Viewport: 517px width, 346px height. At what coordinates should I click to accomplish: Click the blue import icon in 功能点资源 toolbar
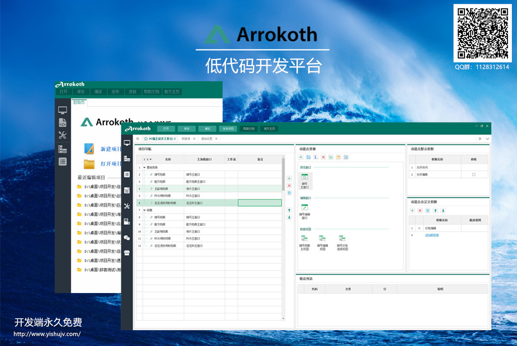click(346, 157)
